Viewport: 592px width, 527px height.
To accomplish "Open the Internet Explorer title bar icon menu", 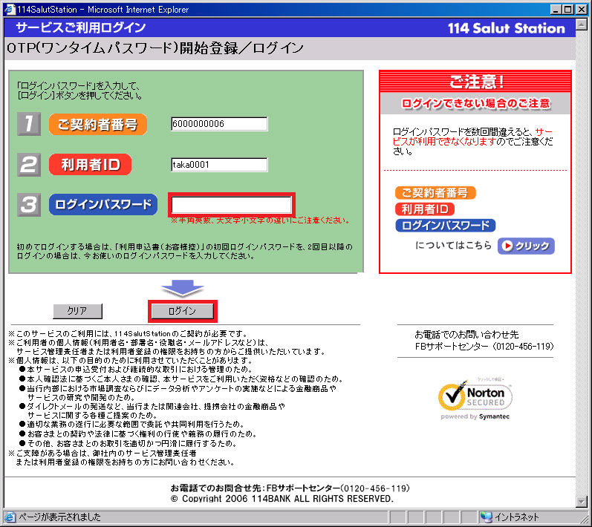I will (8, 9).
